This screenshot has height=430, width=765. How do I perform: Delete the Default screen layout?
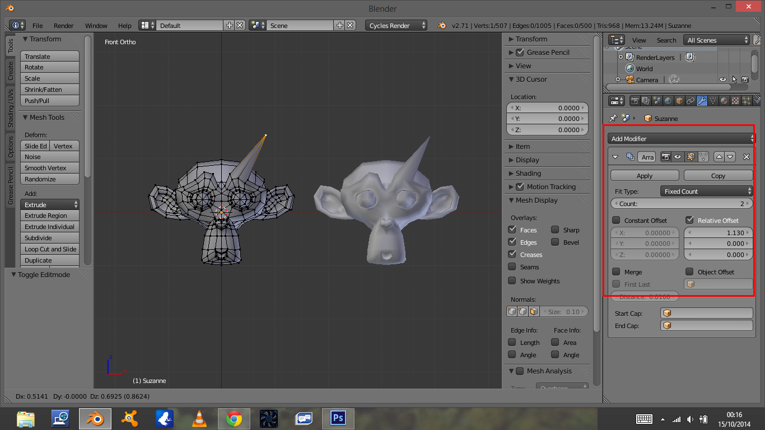[x=240, y=25]
